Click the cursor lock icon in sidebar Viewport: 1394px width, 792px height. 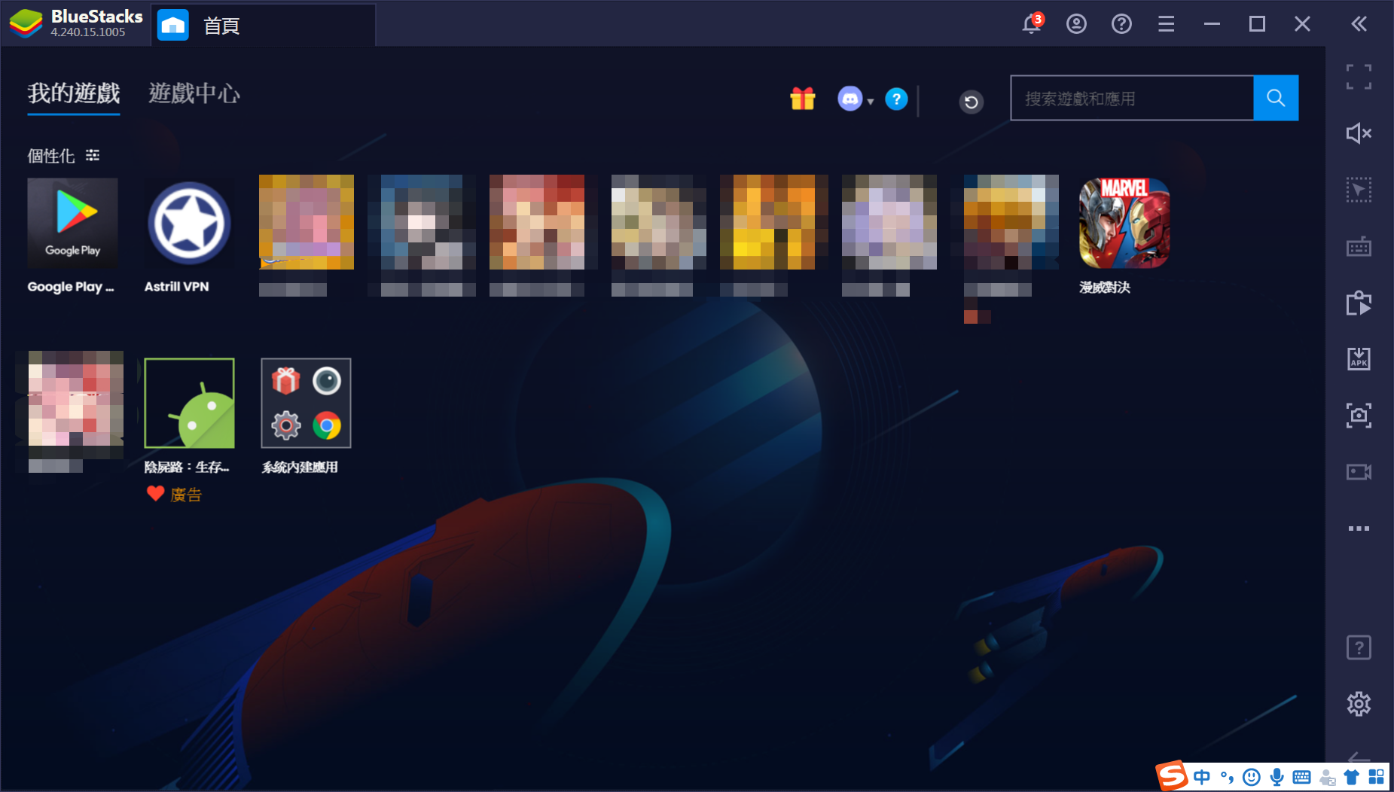(1359, 190)
